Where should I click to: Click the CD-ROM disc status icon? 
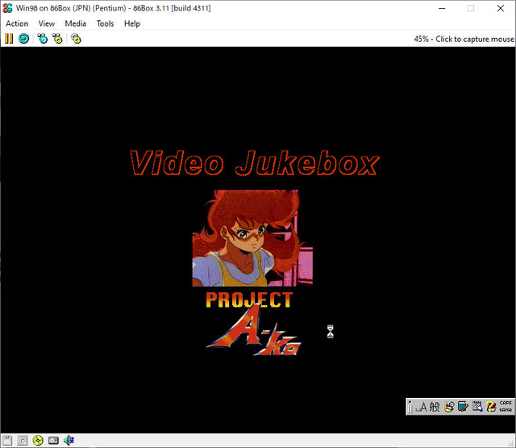[38, 441]
